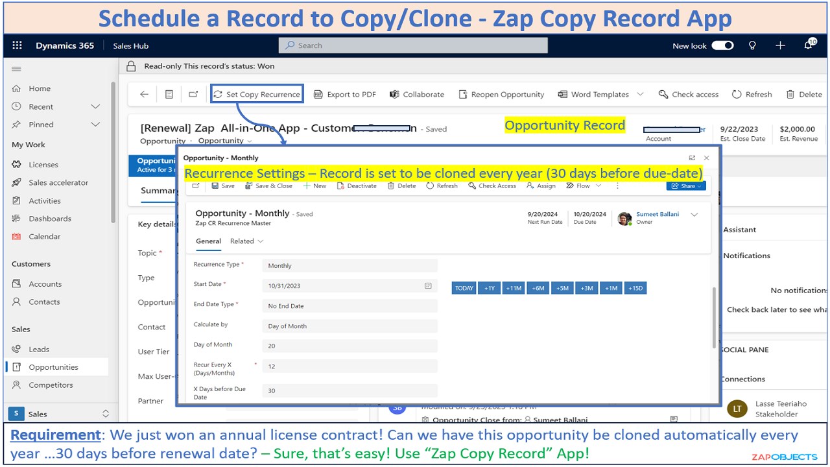830x467 pixels.
Task: Click the Day of Month field 20
Action: pyautogui.click(x=350, y=346)
